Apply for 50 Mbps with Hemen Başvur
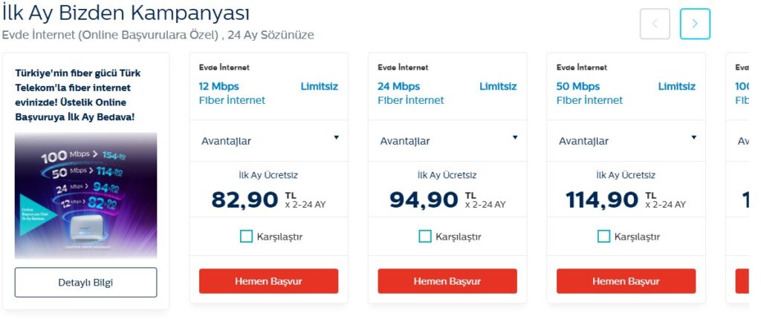This screenshot has width=761, height=333. [x=626, y=281]
